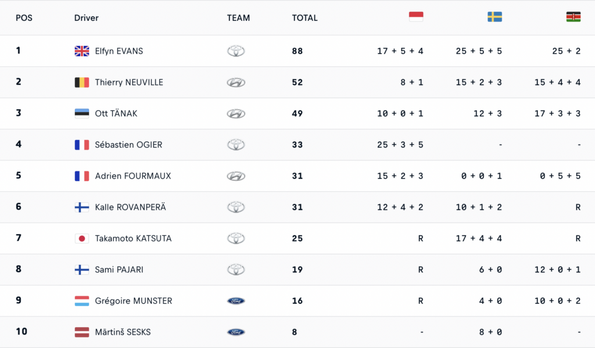Click the Belgian flag beside Neuville

tap(82, 82)
